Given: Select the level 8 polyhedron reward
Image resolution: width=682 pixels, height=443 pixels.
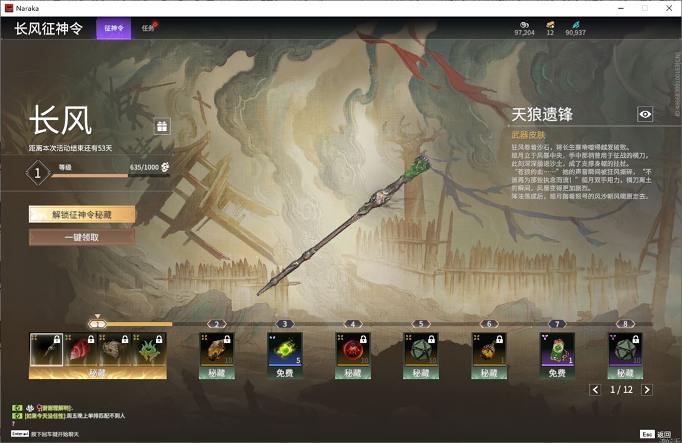Looking at the screenshot, I should [625, 349].
